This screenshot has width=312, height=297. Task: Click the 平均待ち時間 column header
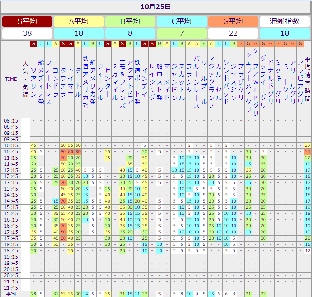point(307,79)
